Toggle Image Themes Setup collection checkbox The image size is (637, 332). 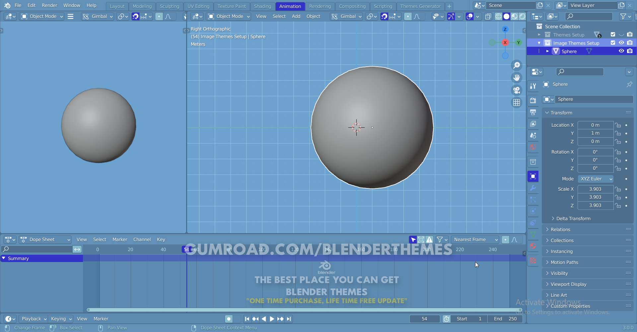[x=613, y=43]
